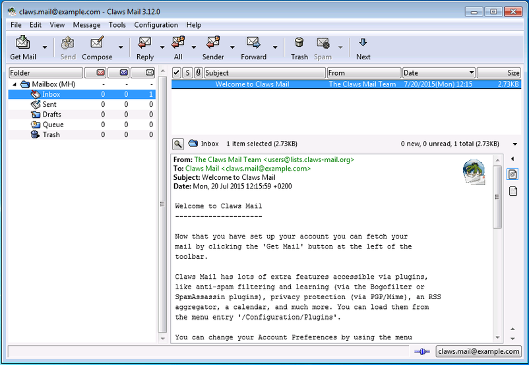Open quick search magnifier icon

(178, 144)
